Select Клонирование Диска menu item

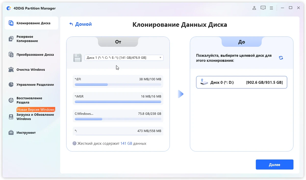pyautogui.click(x=31, y=23)
